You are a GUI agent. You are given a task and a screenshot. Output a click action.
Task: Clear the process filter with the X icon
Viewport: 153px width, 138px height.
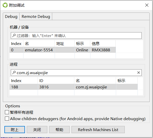[139, 73]
